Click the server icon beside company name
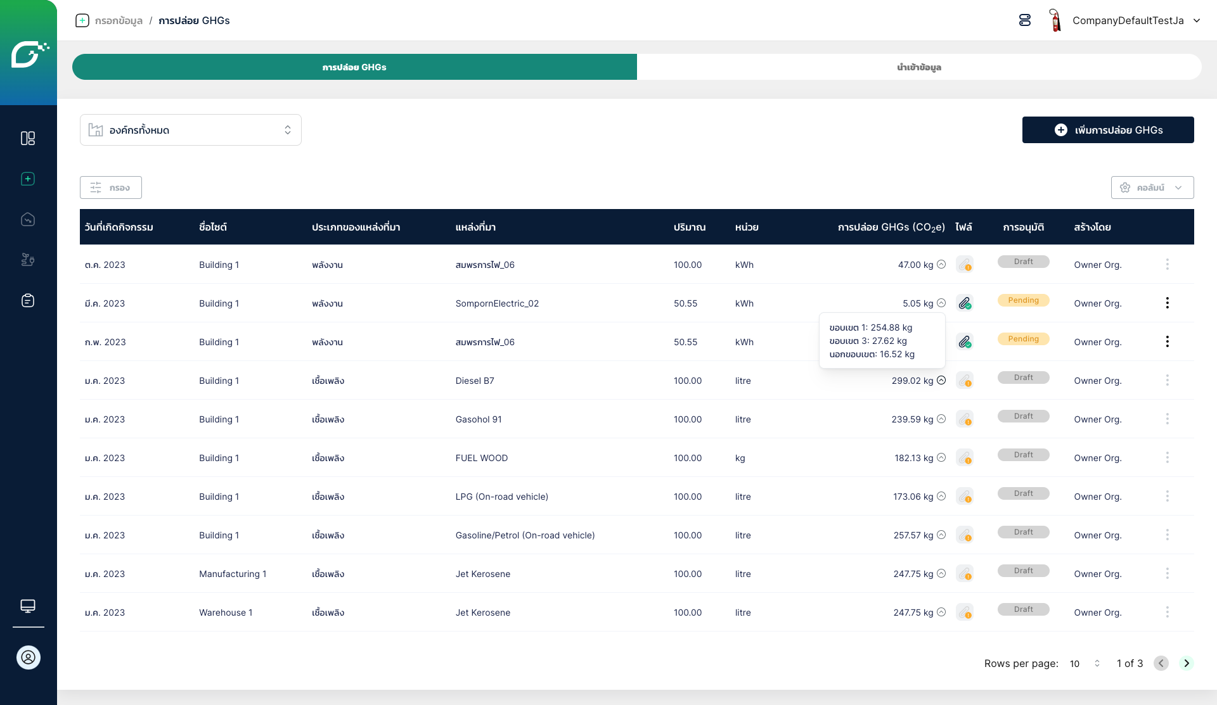The image size is (1217, 705). click(1025, 20)
